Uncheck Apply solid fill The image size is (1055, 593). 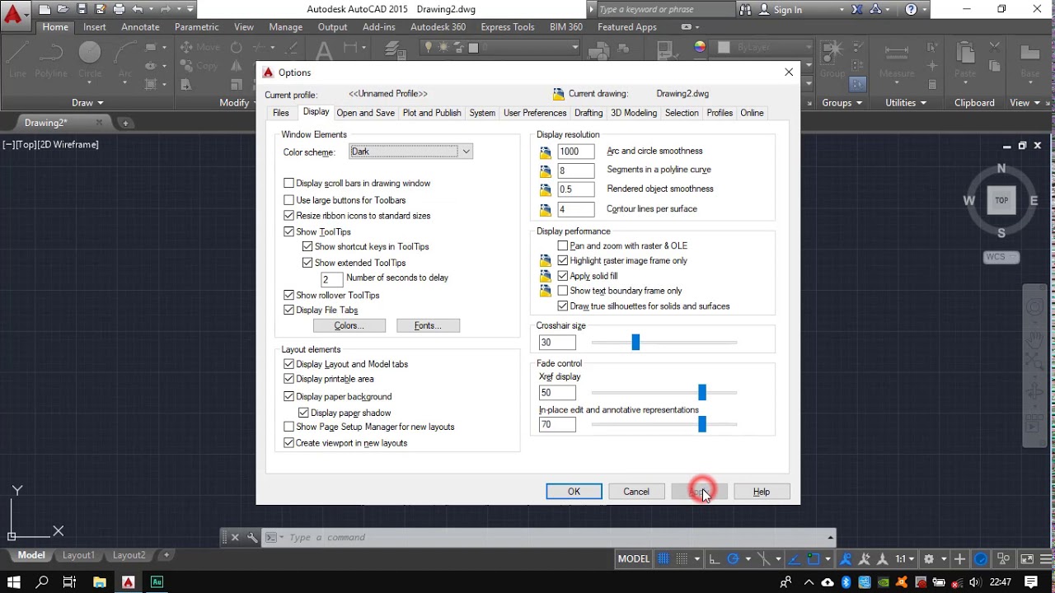pyautogui.click(x=563, y=276)
